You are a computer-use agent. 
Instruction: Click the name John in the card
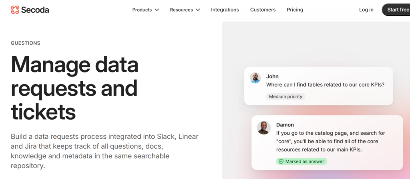(x=272, y=77)
